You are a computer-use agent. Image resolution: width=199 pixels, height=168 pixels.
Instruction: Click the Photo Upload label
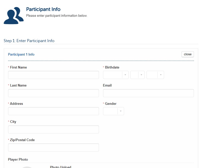[61, 167]
